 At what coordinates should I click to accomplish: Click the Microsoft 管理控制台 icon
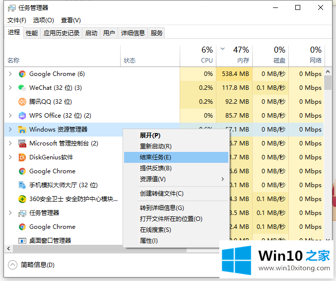(x=22, y=143)
